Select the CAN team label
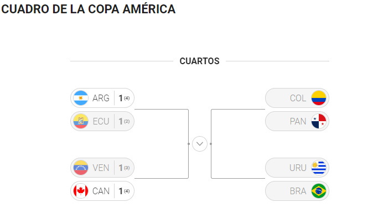Viewport: 373px width, 218px height. coord(101,191)
